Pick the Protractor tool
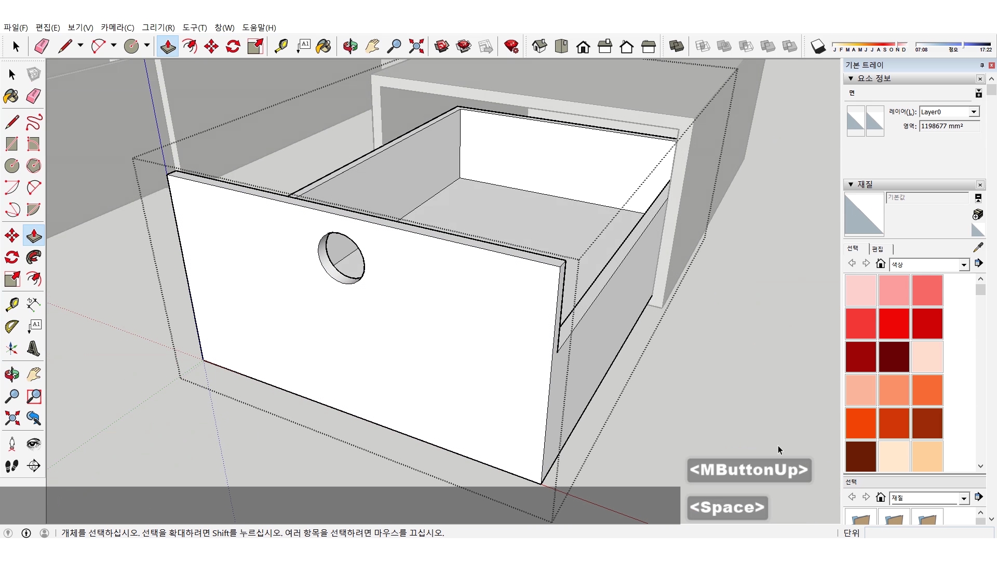 click(x=12, y=326)
